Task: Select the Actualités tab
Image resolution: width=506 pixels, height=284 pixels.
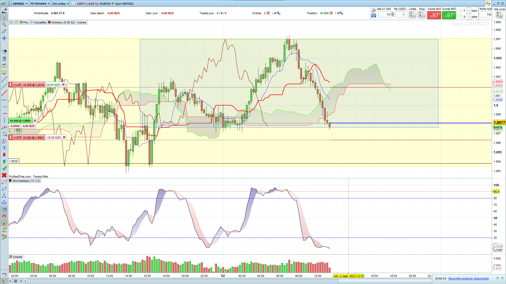Action: 38,22
